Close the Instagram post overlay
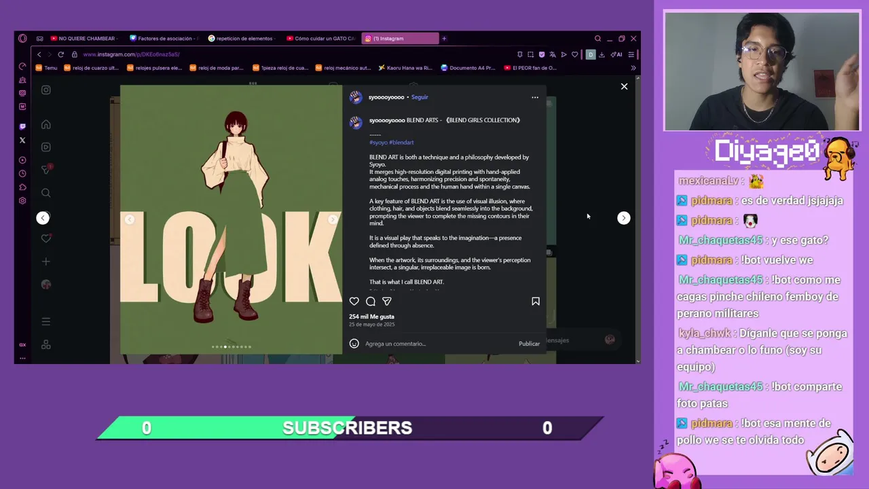 pyautogui.click(x=625, y=86)
